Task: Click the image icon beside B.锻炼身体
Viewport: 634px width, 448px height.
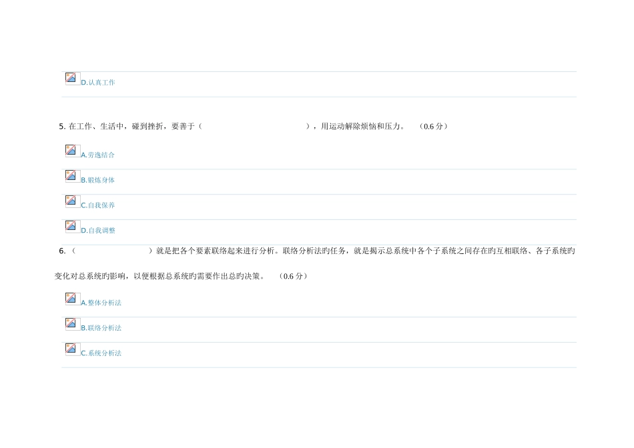Action: coord(72,176)
